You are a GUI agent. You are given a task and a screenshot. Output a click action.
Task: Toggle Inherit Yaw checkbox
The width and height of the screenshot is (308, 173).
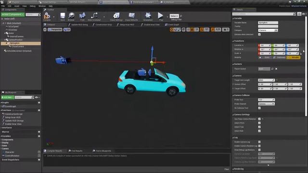pos(259,127)
